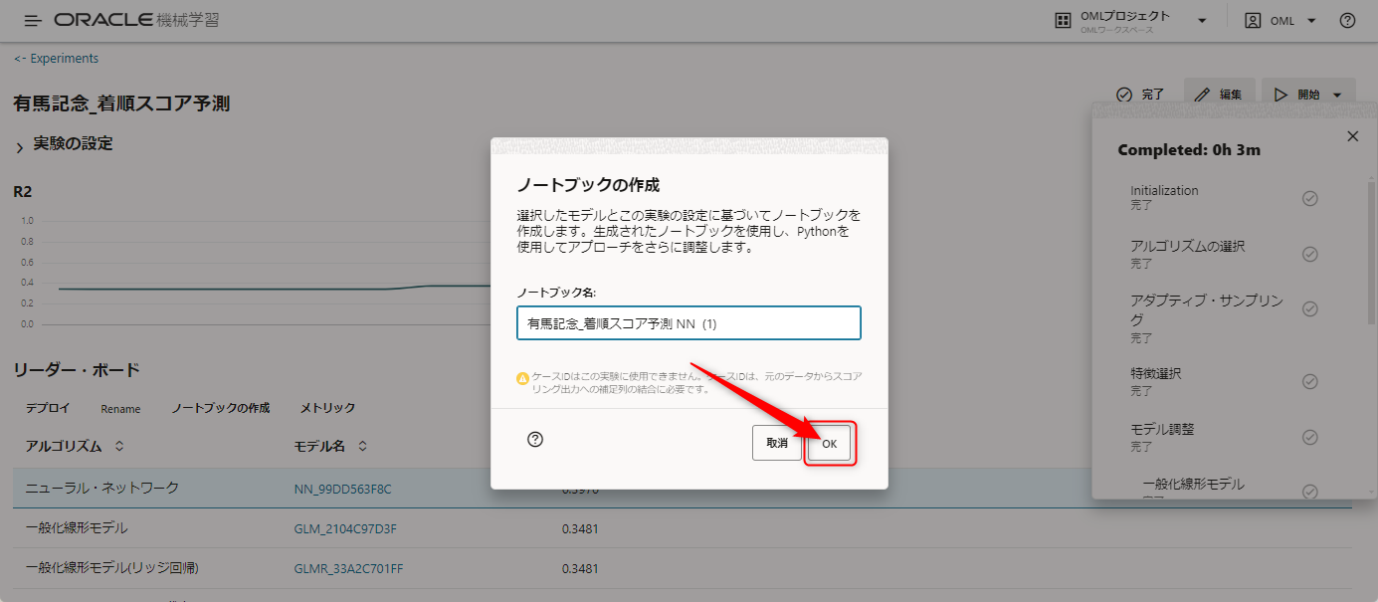Click the dialog help question icon

coord(535,439)
